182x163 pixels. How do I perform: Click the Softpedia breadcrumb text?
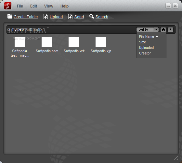(x=34, y=29)
